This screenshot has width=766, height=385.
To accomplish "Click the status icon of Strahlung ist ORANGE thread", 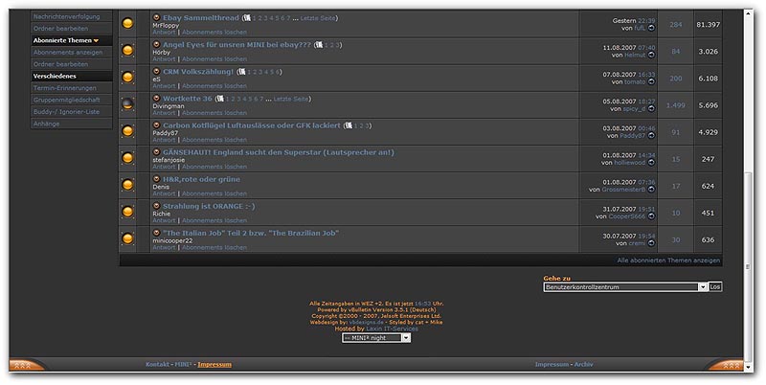I will (x=127, y=212).
